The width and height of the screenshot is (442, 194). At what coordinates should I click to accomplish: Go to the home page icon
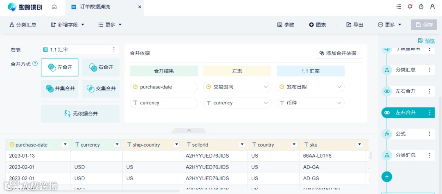point(54,7)
